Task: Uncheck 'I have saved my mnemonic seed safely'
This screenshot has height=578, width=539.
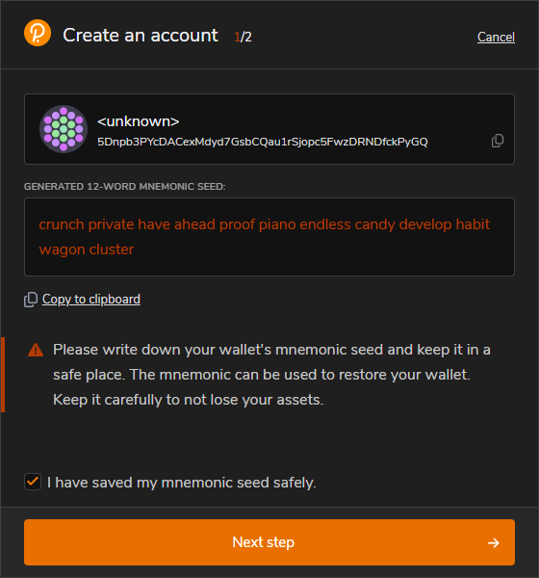Action: tap(33, 482)
